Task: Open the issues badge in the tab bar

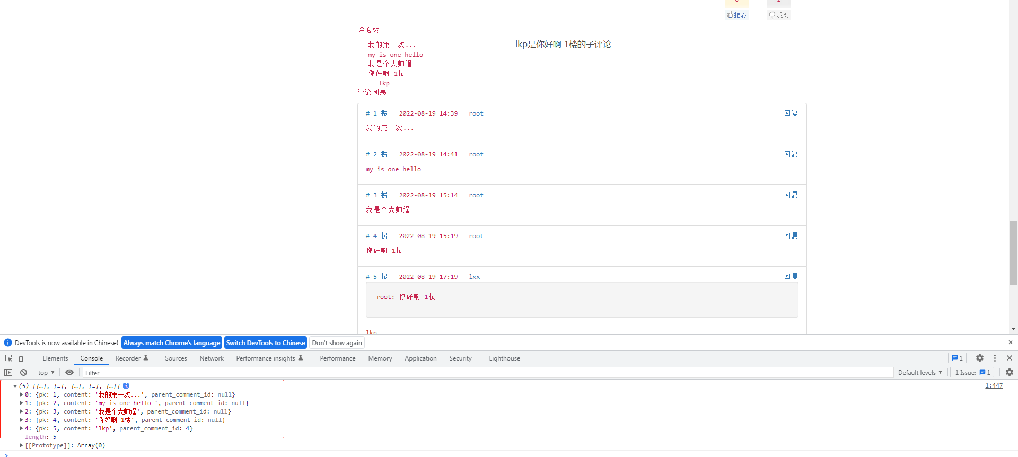Action: [x=958, y=358]
